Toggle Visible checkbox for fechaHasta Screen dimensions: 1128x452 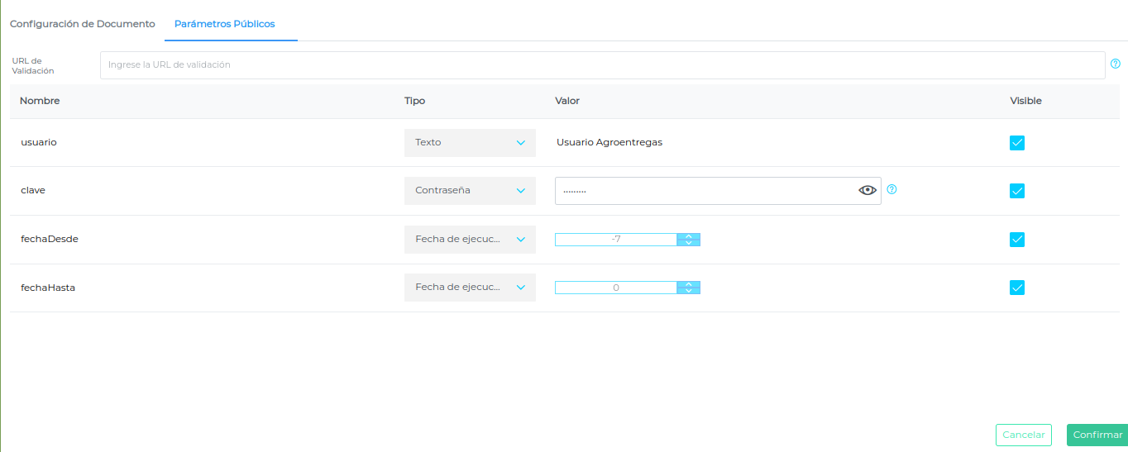pyautogui.click(x=1017, y=288)
